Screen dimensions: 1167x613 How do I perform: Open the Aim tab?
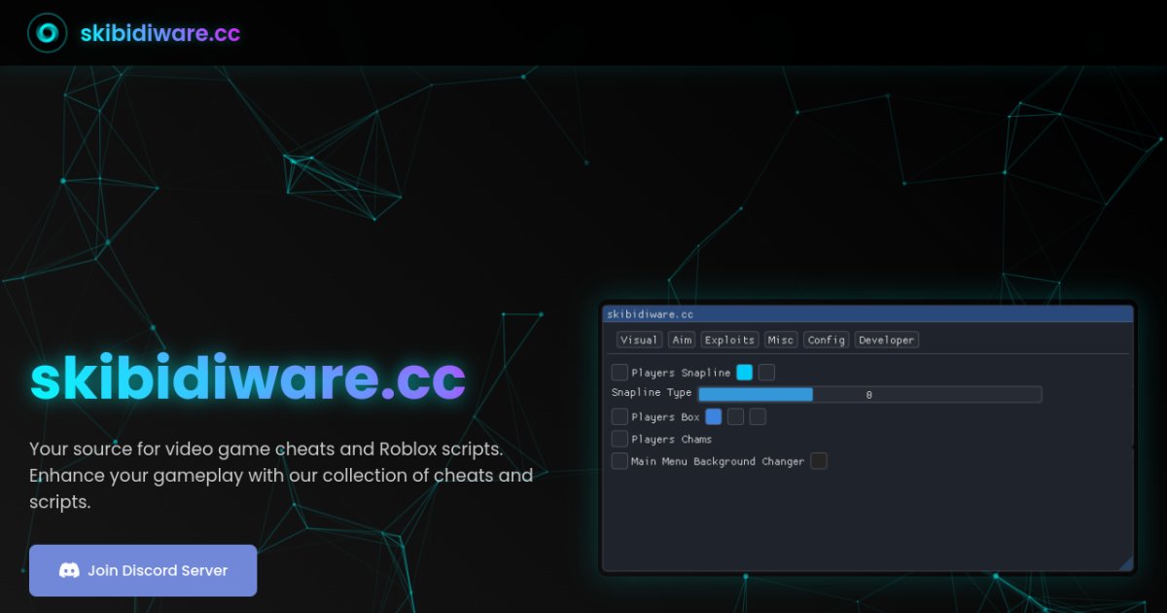[x=682, y=340]
